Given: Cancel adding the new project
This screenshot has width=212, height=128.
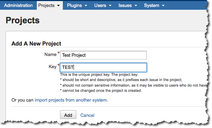Looking at the screenshot, I should (x=87, y=115).
